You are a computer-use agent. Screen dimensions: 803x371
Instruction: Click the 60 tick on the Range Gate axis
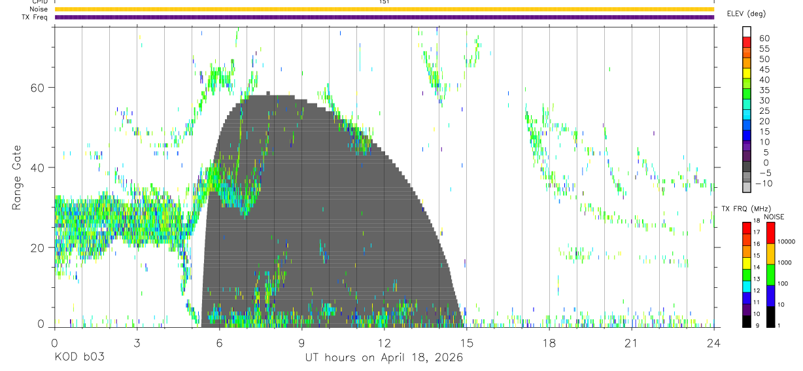click(37, 88)
